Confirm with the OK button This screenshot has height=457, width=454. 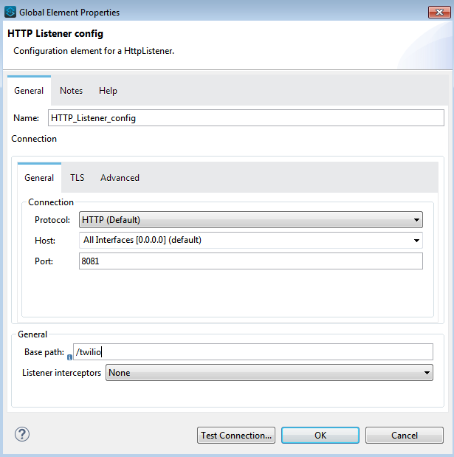320,436
